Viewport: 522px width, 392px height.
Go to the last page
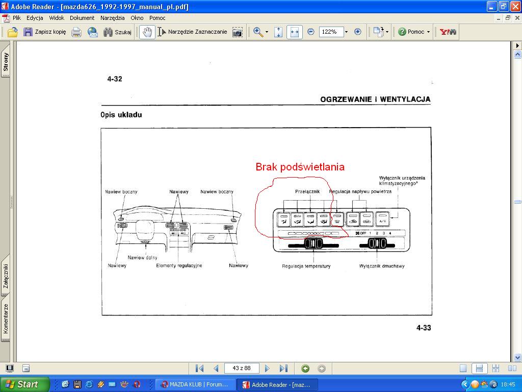284,369
